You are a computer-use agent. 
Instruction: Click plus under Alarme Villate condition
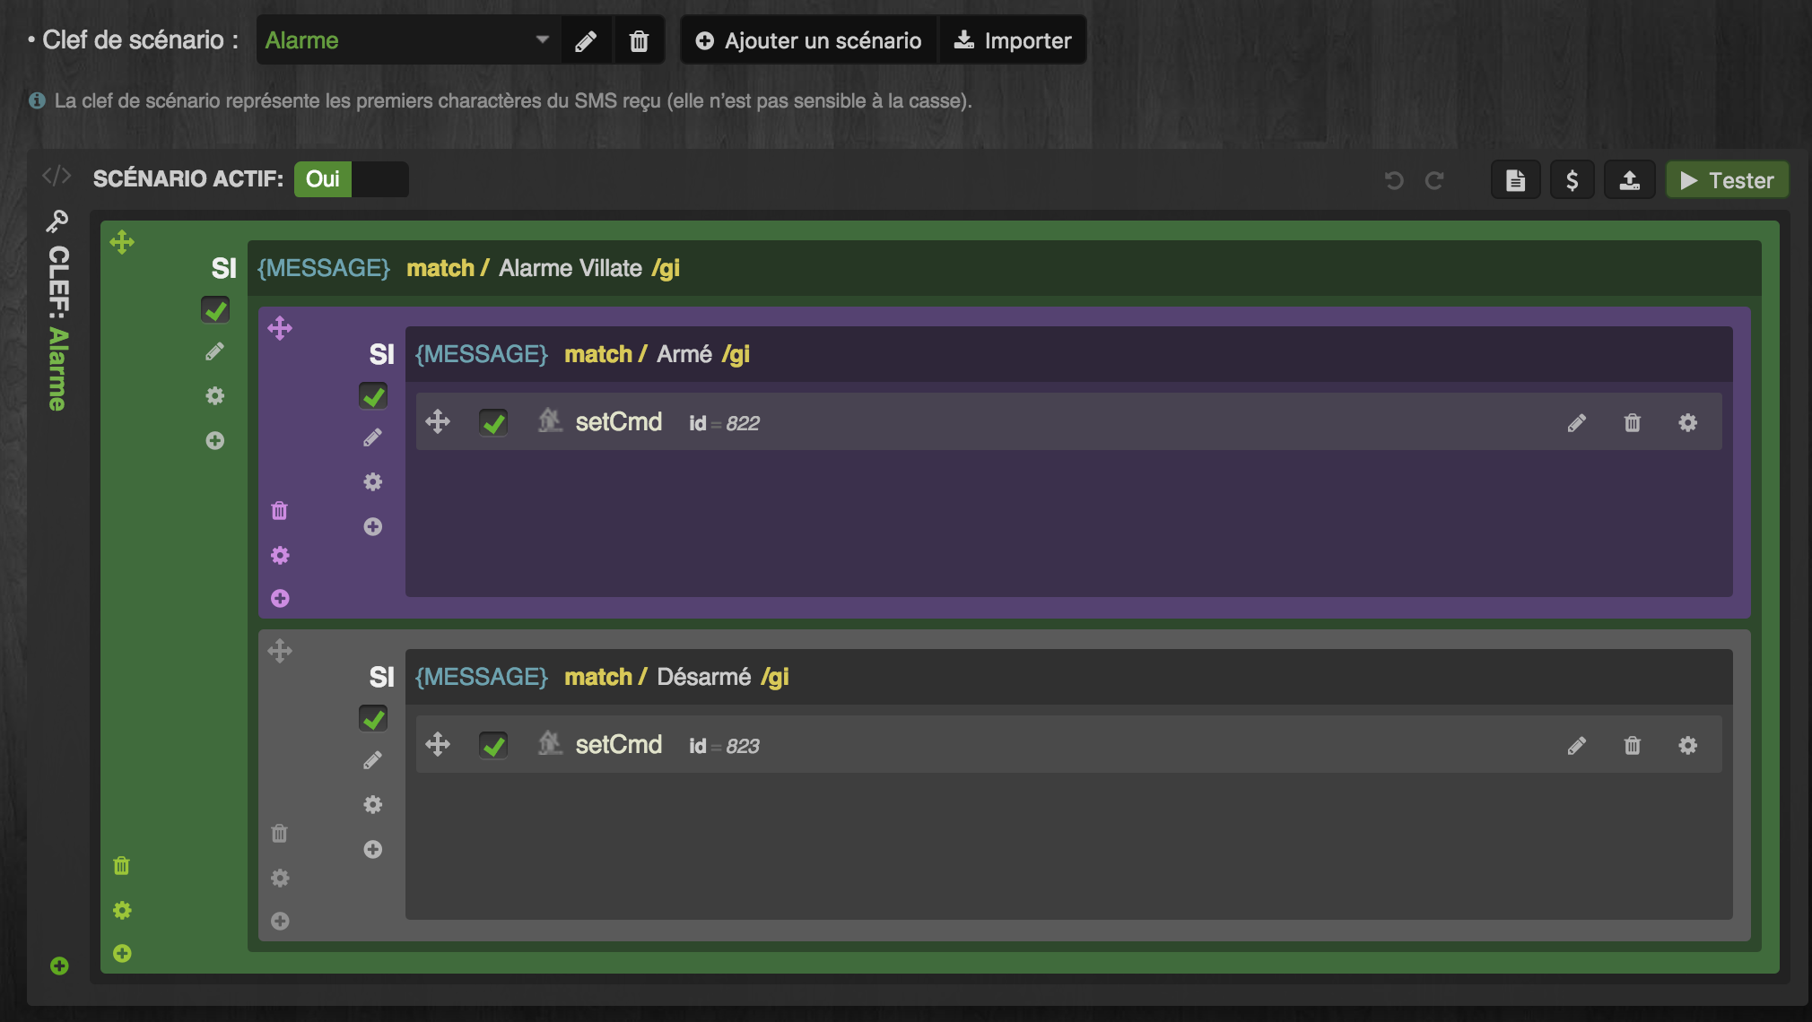click(215, 440)
